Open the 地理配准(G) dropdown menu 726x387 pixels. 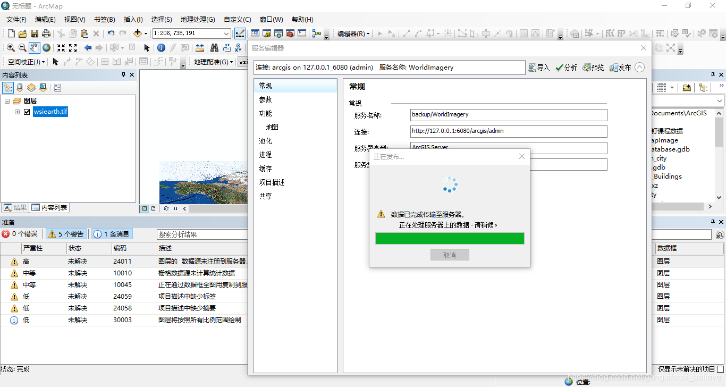(213, 62)
